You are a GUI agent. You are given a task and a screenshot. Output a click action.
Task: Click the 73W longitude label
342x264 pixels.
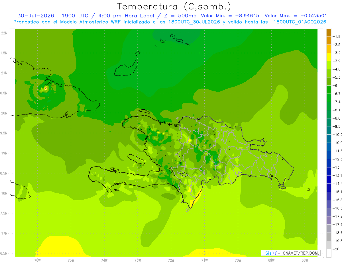coord(138,260)
